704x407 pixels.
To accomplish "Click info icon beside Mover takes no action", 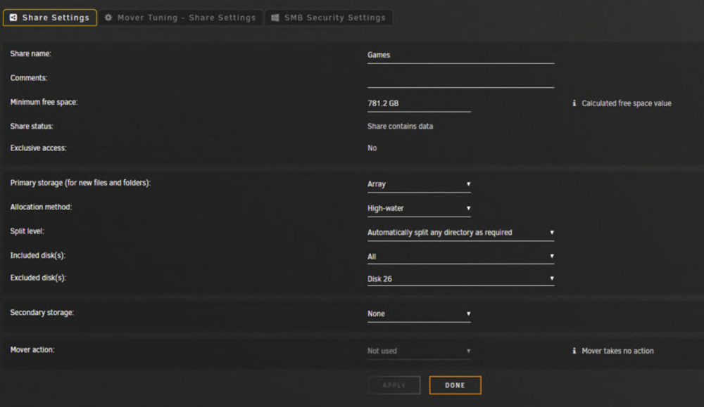I will click(x=574, y=351).
